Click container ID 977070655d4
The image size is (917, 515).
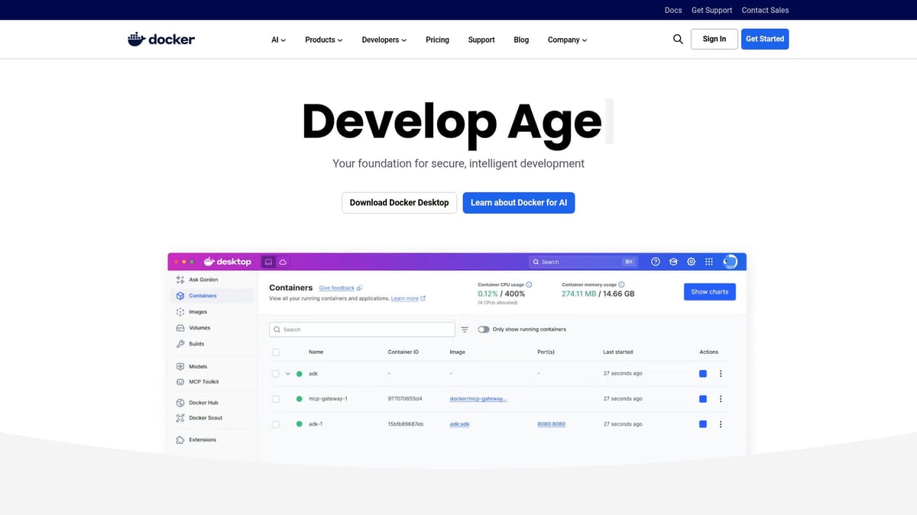405,399
